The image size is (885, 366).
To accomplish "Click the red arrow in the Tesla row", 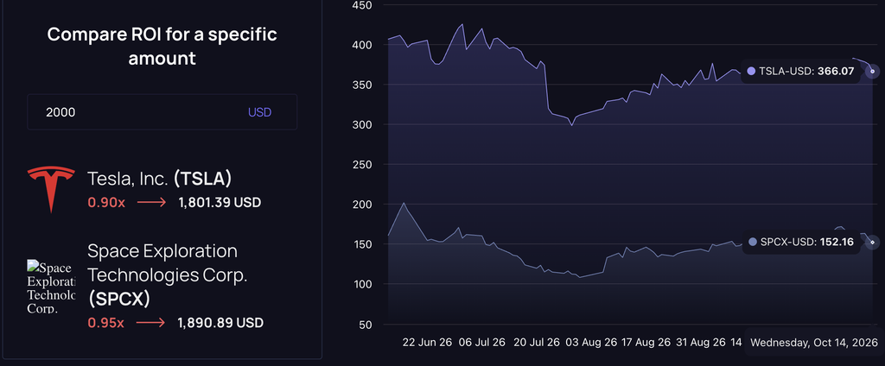I will click(x=151, y=203).
